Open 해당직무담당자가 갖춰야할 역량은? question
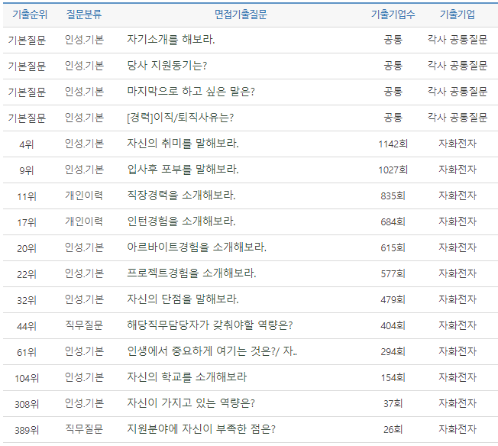The width and height of the screenshot is (498, 446). coord(209,325)
